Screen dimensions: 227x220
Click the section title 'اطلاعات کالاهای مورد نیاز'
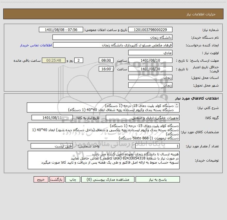[197, 98]
